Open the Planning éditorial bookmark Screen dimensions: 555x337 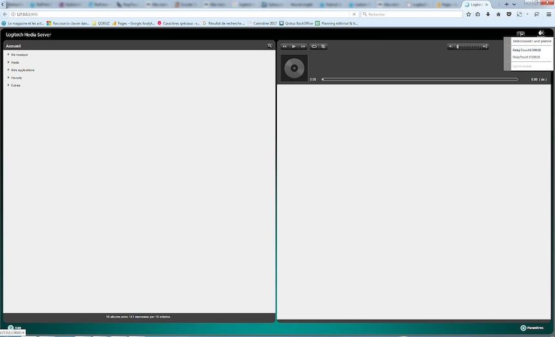[337, 23]
